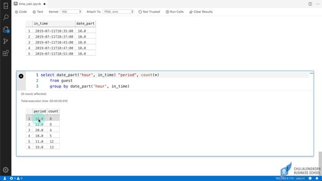322x181 pixels.
Task: Click Run Cells in the toolbar
Action: 175,12
